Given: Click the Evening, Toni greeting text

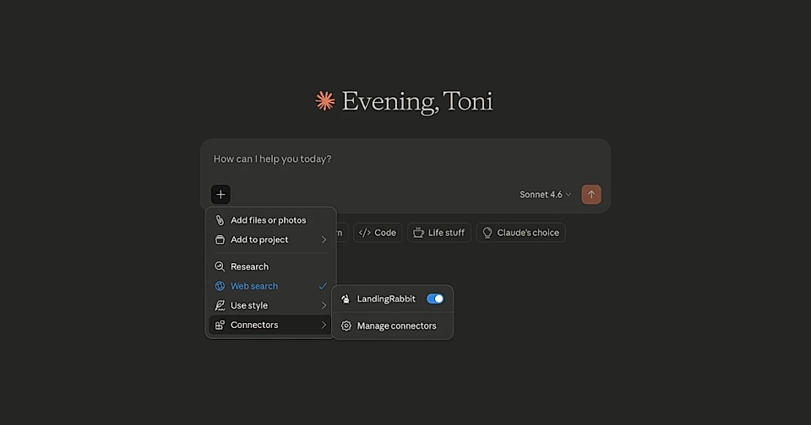Looking at the screenshot, I should point(416,101).
